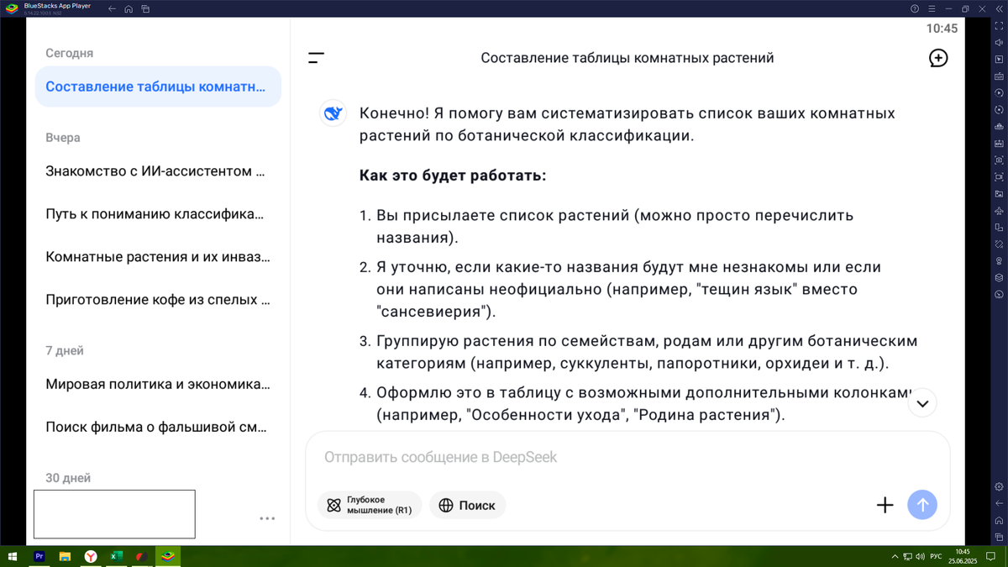Screen dimensions: 1008x567
Task: Show hidden tray icons chevron
Action: (895, 556)
